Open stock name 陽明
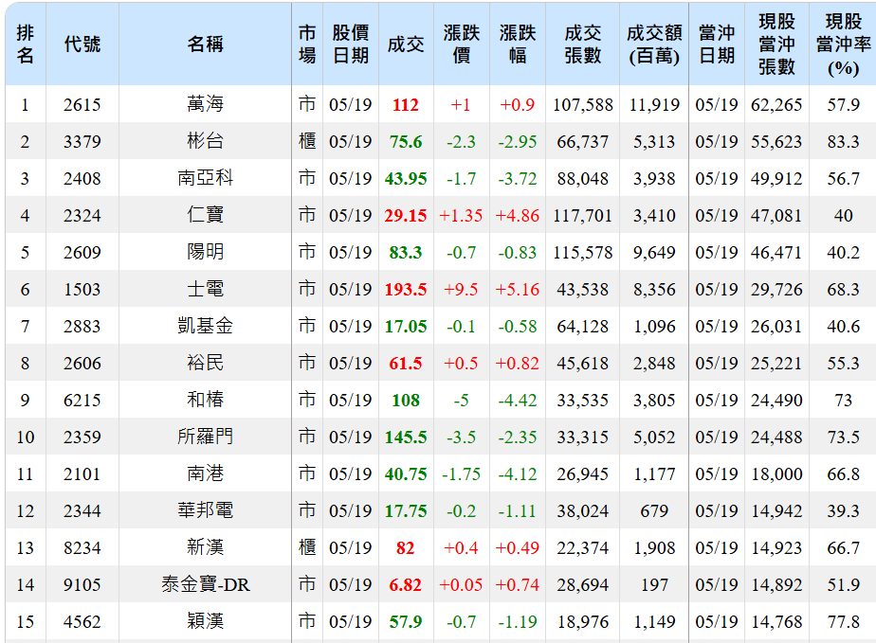Image resolution: width=876 pixels, height=643 pixels. click(205, 252)
